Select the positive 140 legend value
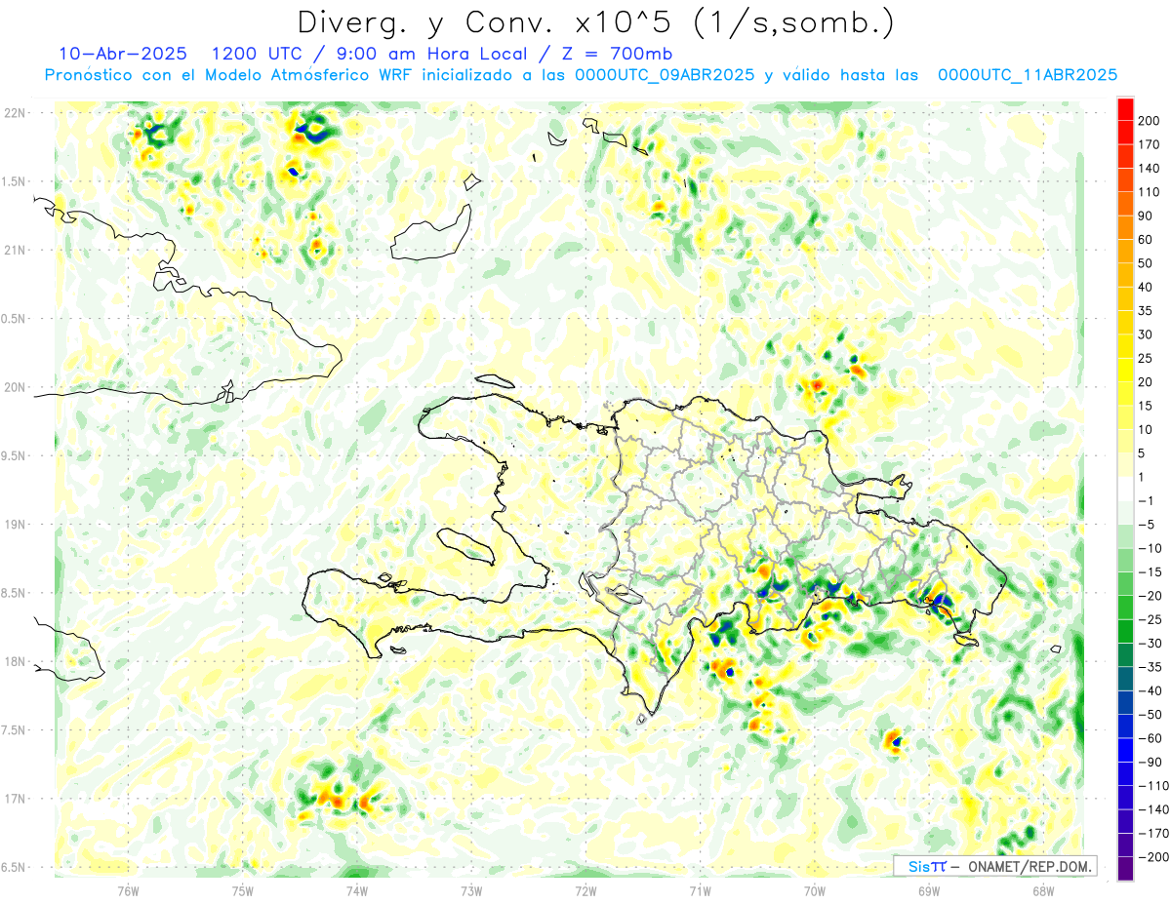The image size is (1171, 904). tap(1149, 169)
